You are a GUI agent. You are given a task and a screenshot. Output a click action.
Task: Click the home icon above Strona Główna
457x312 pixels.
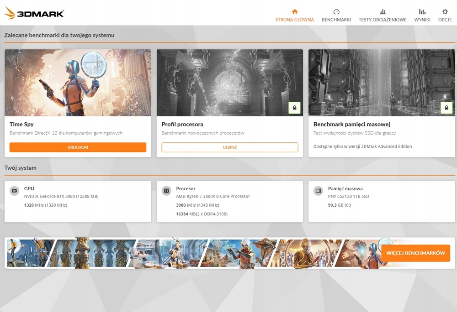coord(295,11)
